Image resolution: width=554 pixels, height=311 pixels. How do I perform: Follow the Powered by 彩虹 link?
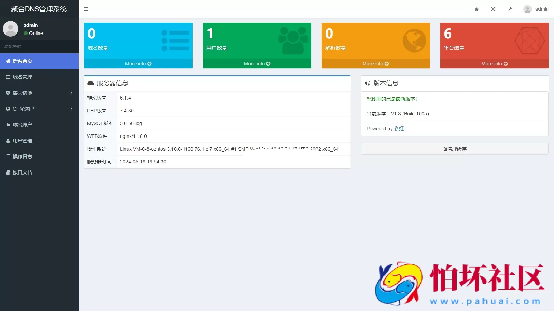(x=399, y=129)
